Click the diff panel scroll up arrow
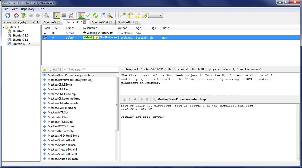302x168 pixels. coord(298,106)
